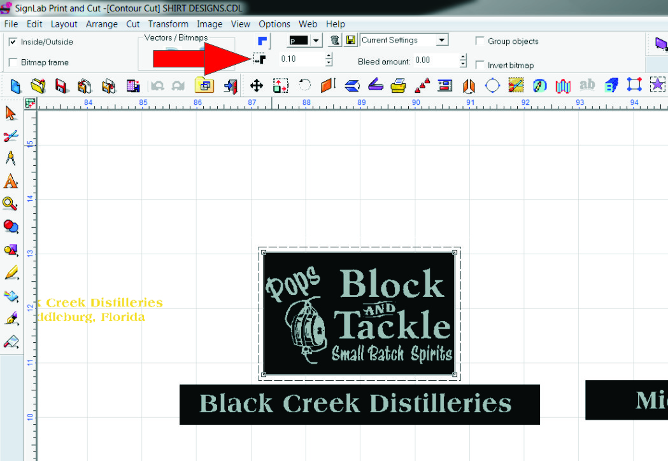Click the black contour color swatch
This screenshot has width=668, height=461.
[299, 41]
